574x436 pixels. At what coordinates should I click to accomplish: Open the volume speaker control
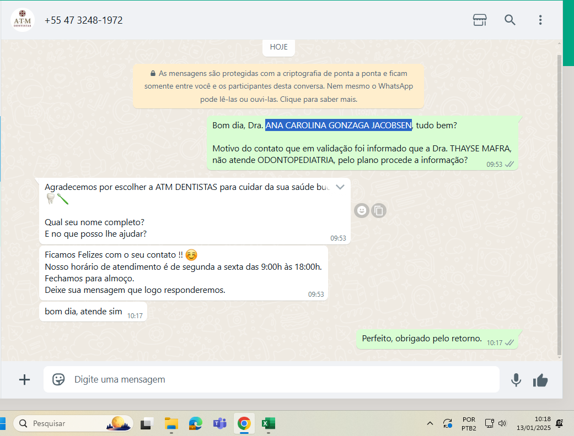[502, 423]
